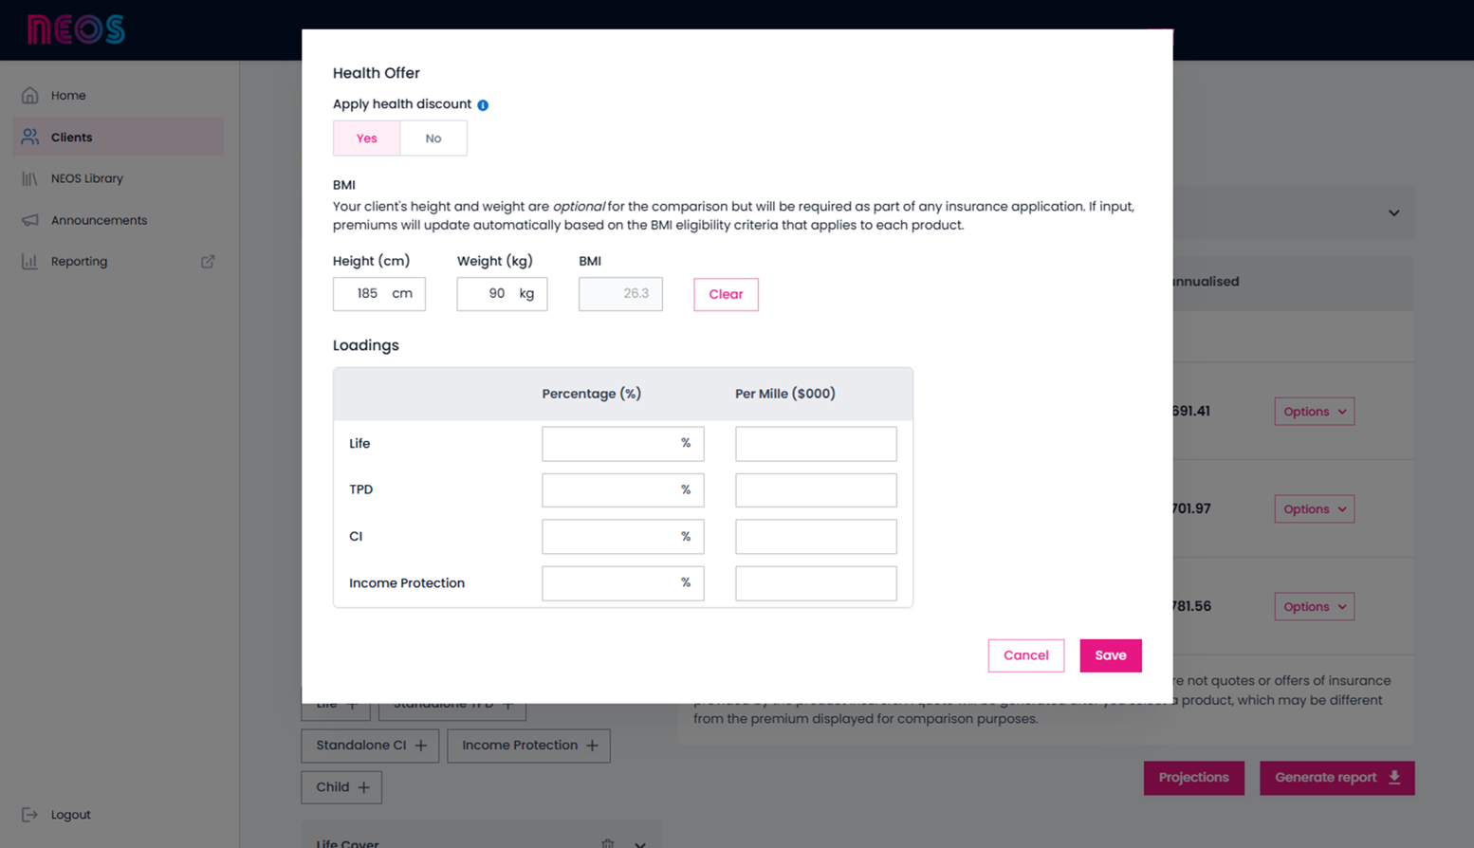Screen dimensions: 1474x848
Task: Click the NEOS Library books icon
Action: pos(30,178)
